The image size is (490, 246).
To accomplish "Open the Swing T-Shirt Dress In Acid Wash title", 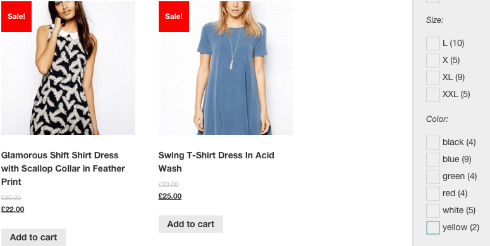I will coord(216,162).
